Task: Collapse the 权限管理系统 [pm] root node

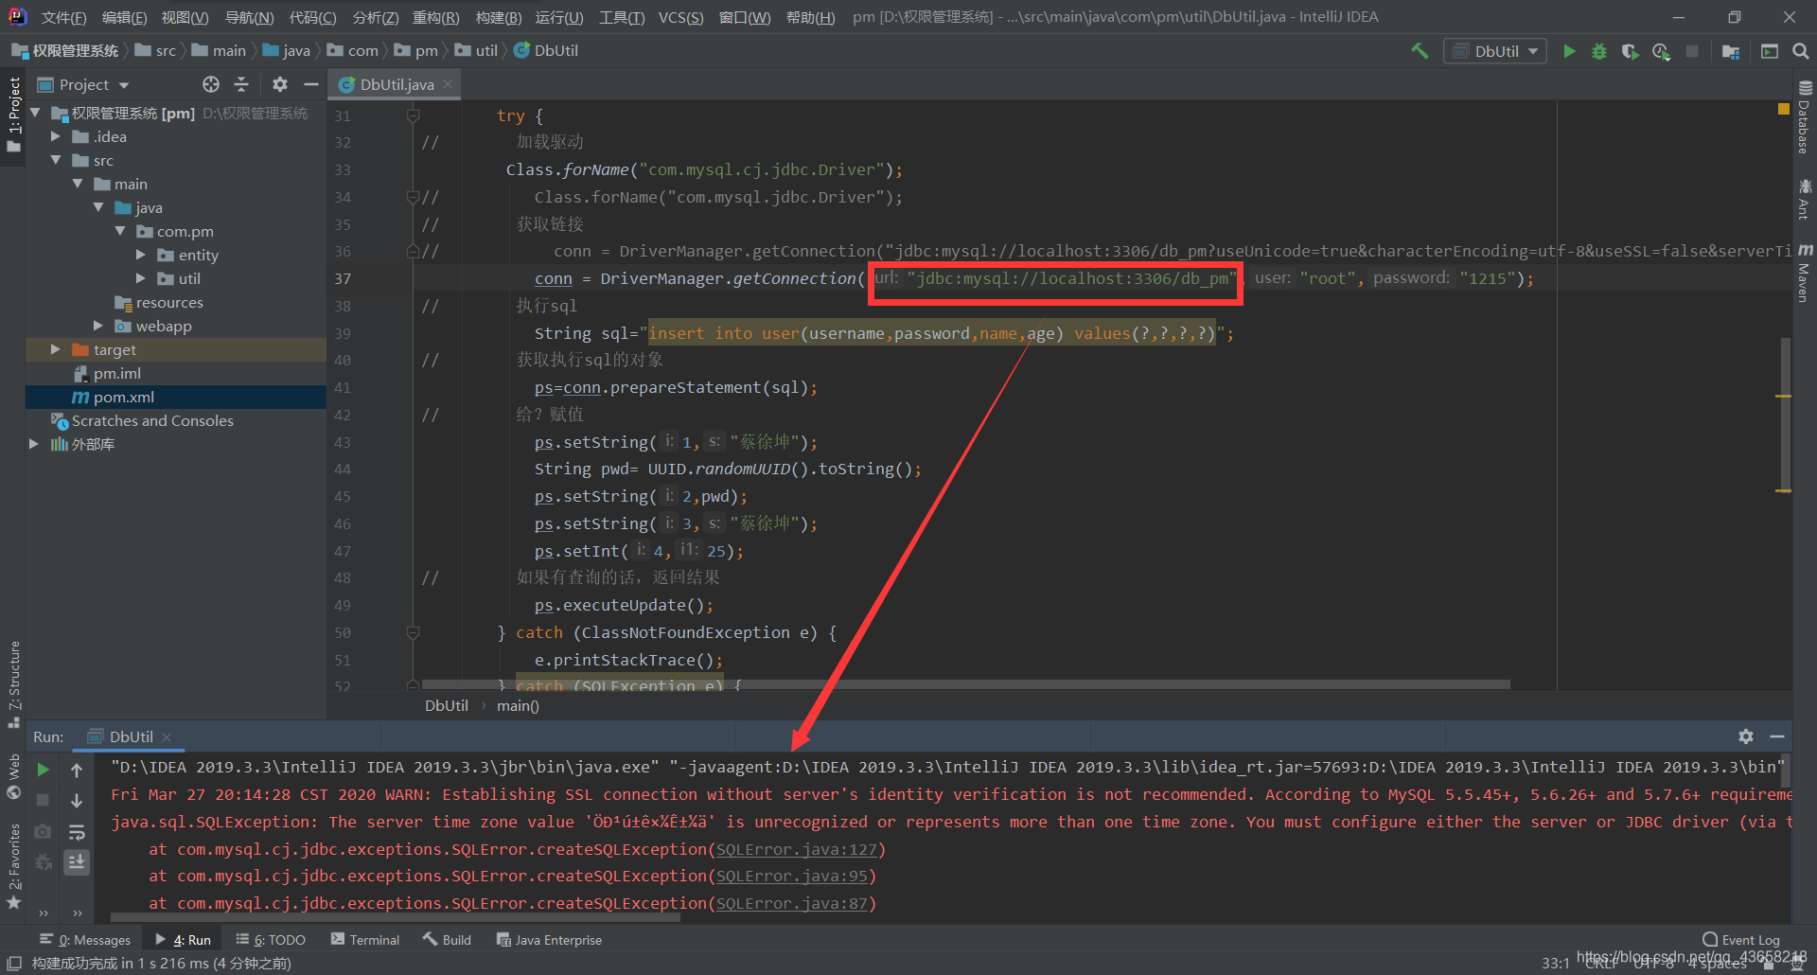Action: [x=35, y=113]
